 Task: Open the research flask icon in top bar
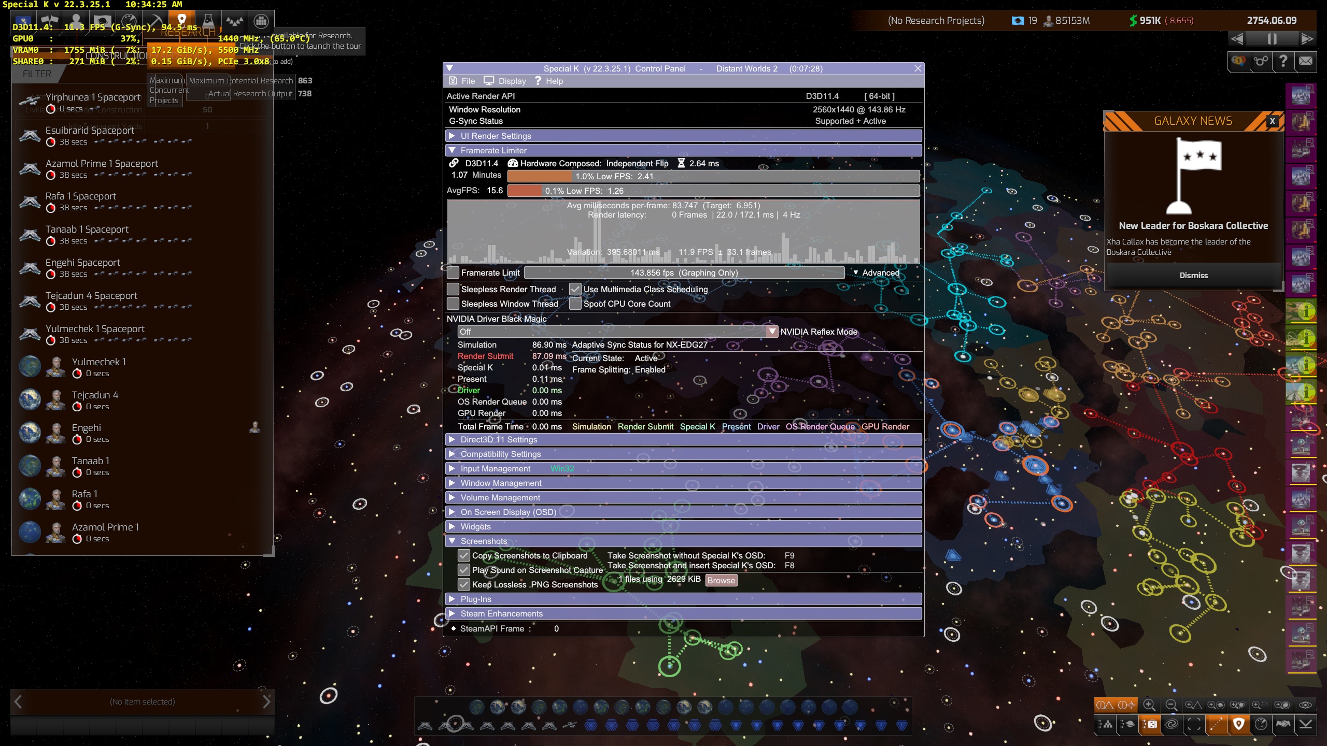pyautogui.click(x=208, y=21)
